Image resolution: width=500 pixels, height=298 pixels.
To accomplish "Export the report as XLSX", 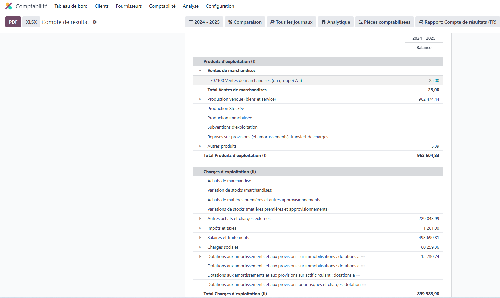I will click(31, 22).
